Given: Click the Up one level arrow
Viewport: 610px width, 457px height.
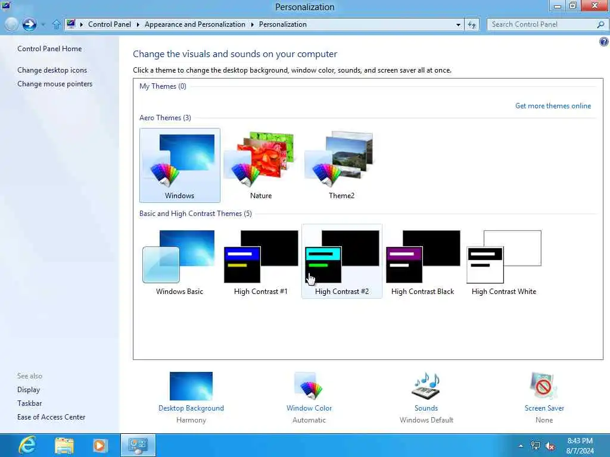Looking at the screenshot, I should pos(57,24).
